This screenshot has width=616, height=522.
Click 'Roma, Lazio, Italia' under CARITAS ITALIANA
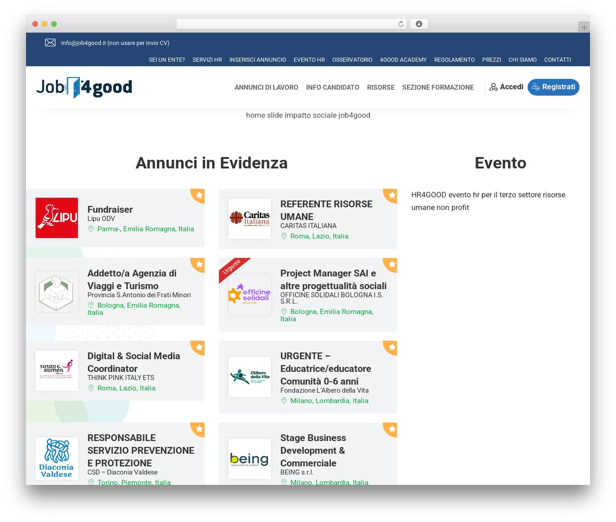[319, 236]
